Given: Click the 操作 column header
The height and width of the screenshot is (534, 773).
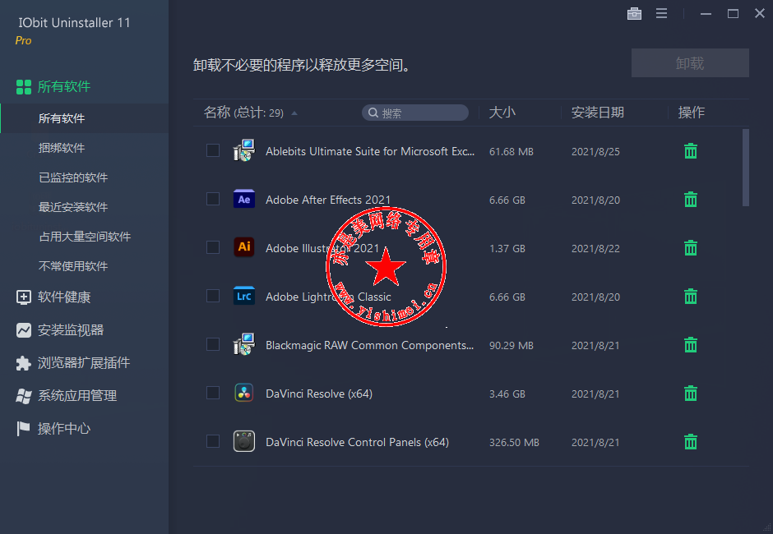Looking at the screenshot, I should [x=691, y=113].
